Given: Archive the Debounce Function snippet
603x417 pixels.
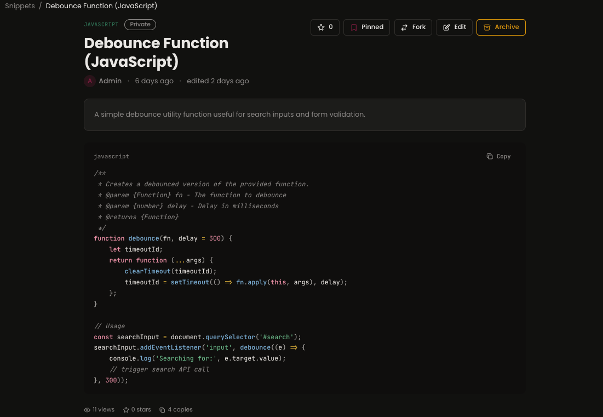Looking at the screenshot, I should (501, 27).
